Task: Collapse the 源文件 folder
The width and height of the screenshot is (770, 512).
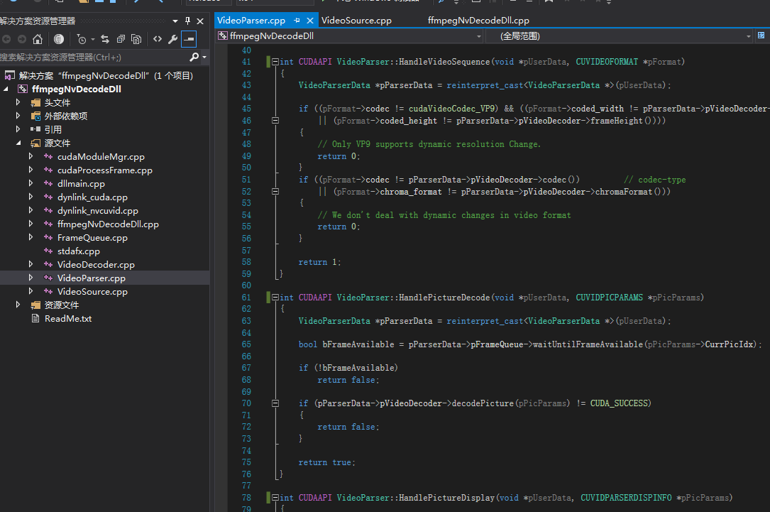Action: 18,143
